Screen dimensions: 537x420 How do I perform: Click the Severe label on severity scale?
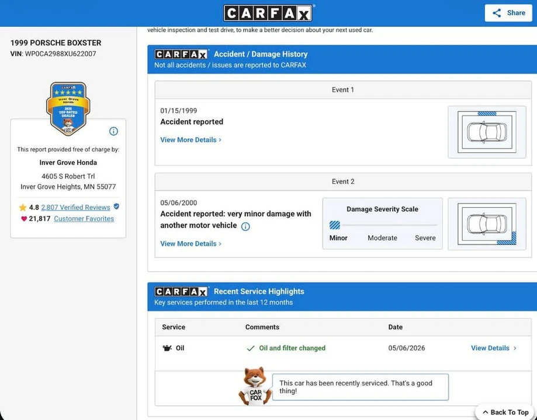click(x=425, y=238)
